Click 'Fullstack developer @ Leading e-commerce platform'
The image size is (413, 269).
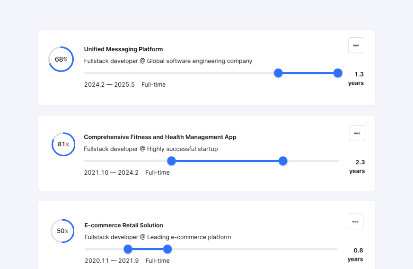coord(158,237)
